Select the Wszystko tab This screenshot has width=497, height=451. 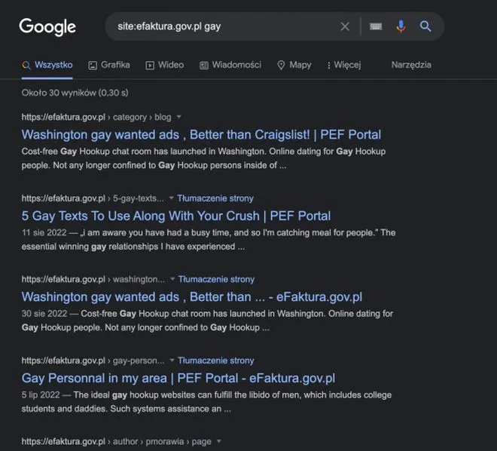pyautogui.click(x=47, y=65)
